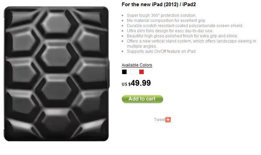261x155 pixels.
Task: Click 'Mix material composition' bullet text
Action: click(166, 21)
